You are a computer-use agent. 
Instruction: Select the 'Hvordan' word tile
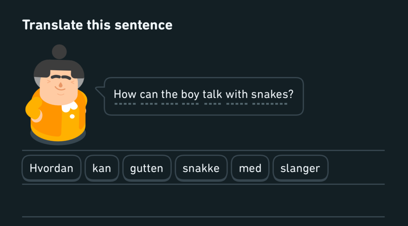51,168
